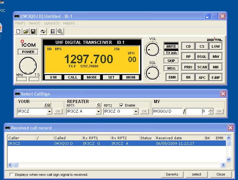Click the clone/sync arrows toolbar icon
Image resolution: width=238 pixels, height=180 pixels.
(43, 31)
